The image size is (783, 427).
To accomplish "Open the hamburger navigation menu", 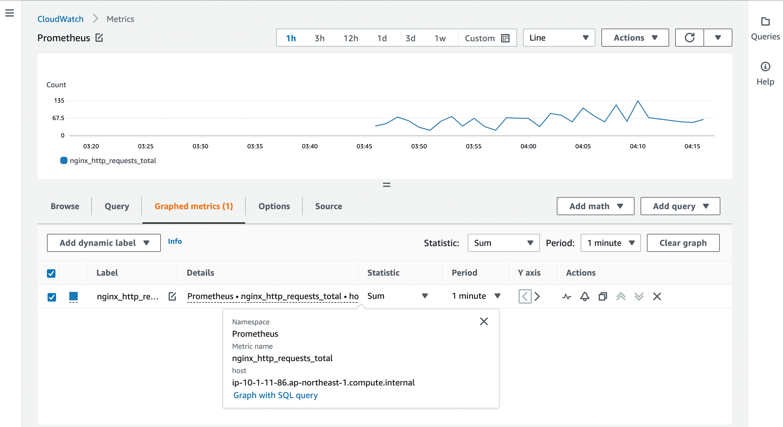I will [10, 13].
